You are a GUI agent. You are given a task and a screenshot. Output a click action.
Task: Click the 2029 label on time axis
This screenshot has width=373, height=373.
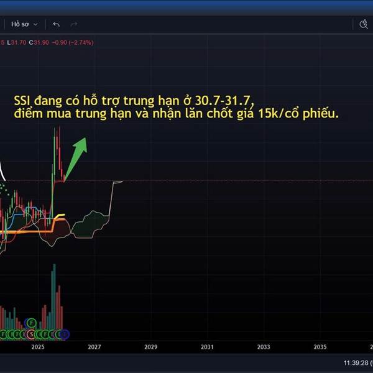pos(151,347)
